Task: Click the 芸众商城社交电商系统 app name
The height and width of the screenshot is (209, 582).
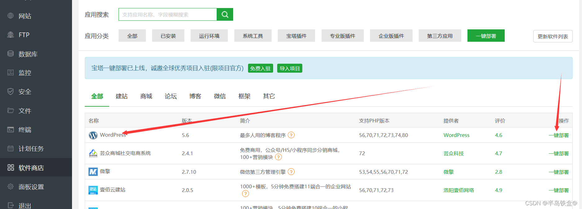Action: (x=125, y=153)
